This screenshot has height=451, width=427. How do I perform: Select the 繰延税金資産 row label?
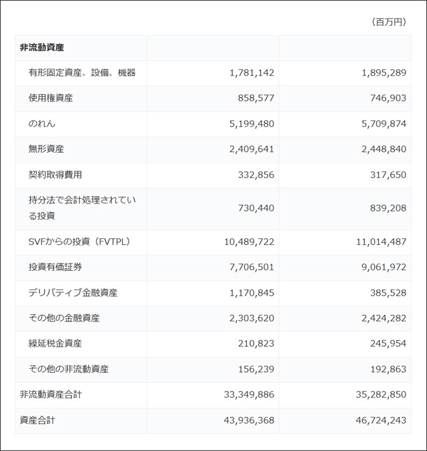pyautogui.click(x=55, y=344)
